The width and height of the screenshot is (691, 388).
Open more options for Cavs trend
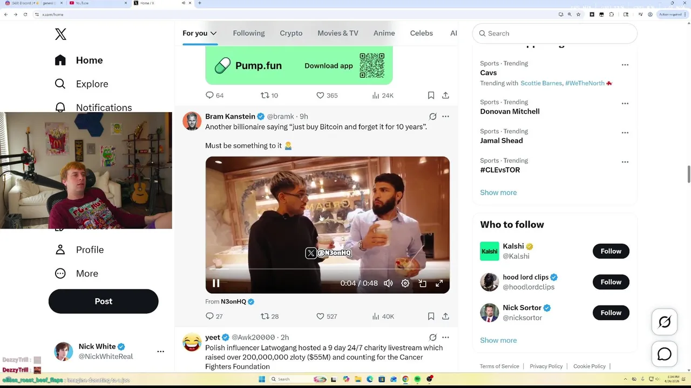pyautogui.click(x=625, y=65)
